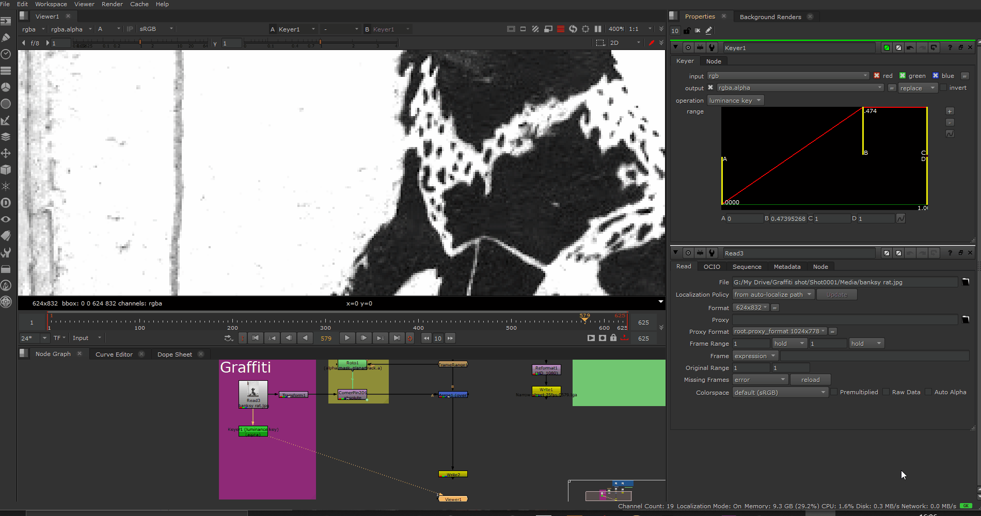The image size is (981, 516).
Task: Pause viewer updates with pause icon
Action: (598, 29)
